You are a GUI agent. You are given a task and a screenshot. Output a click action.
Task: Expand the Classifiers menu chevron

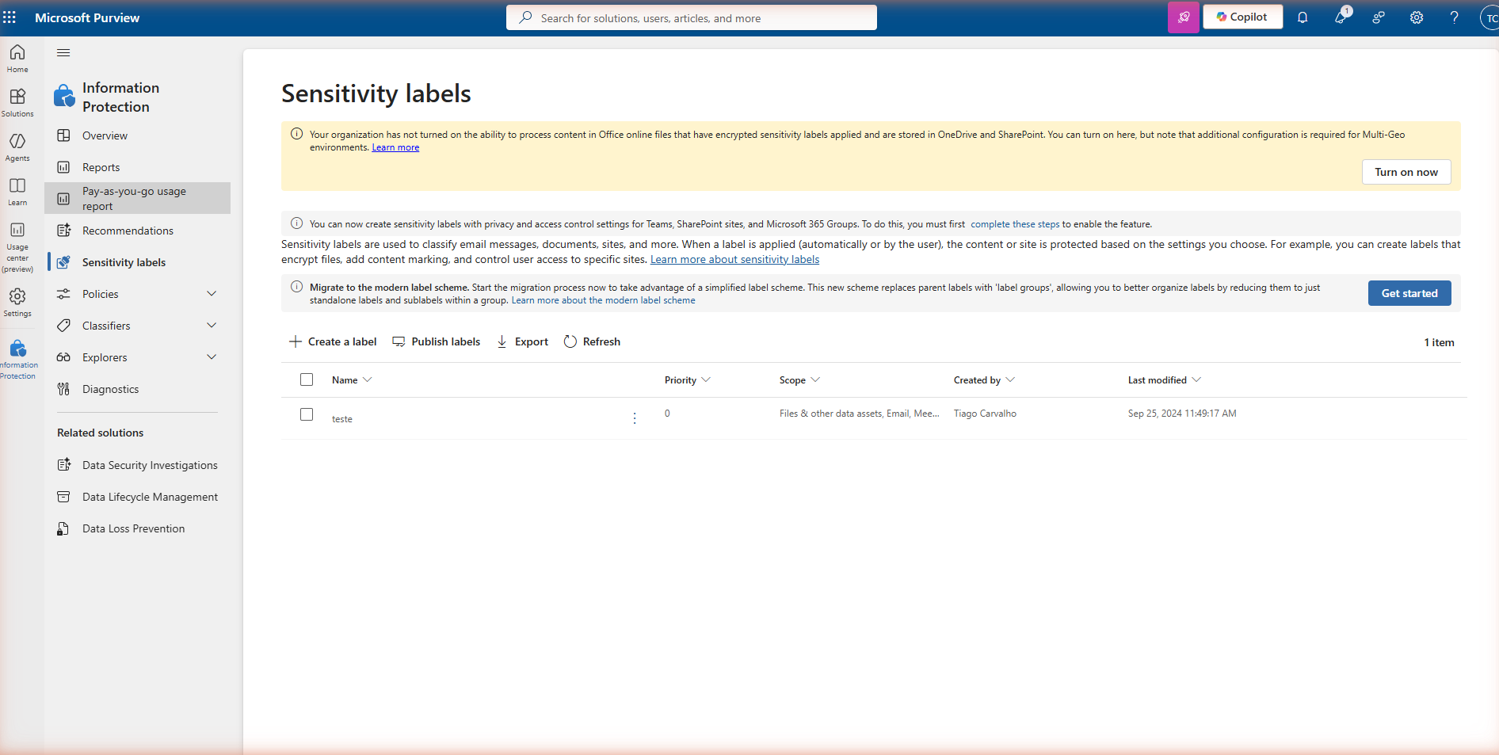tap(212, 326)
